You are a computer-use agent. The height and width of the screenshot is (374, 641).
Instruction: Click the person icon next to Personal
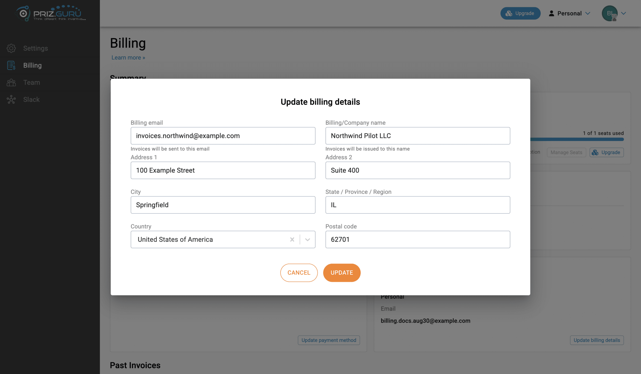(551, 13)
